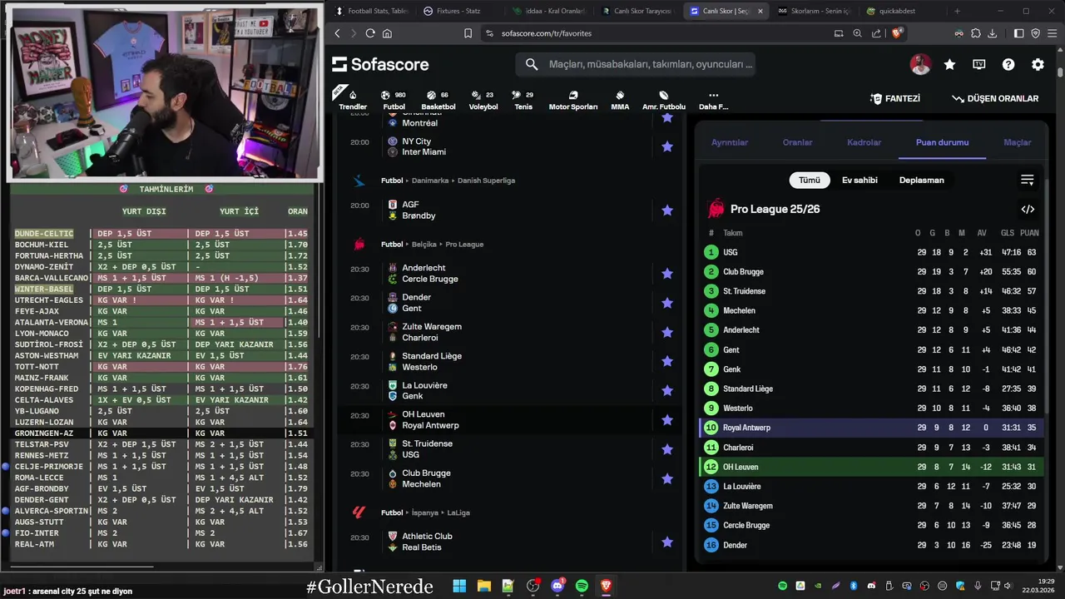
Task: Open the user profile avatar
Action: (x=920, y=64)
